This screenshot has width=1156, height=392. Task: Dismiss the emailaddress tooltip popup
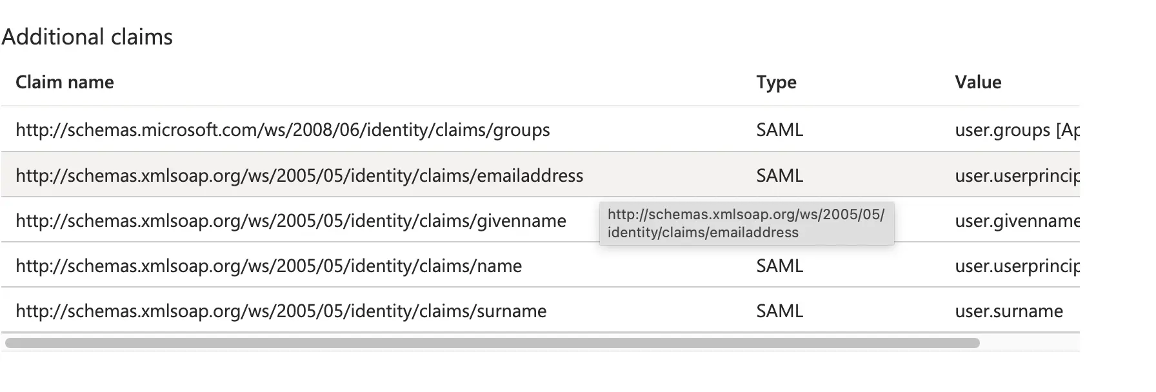tap(747, 223)
